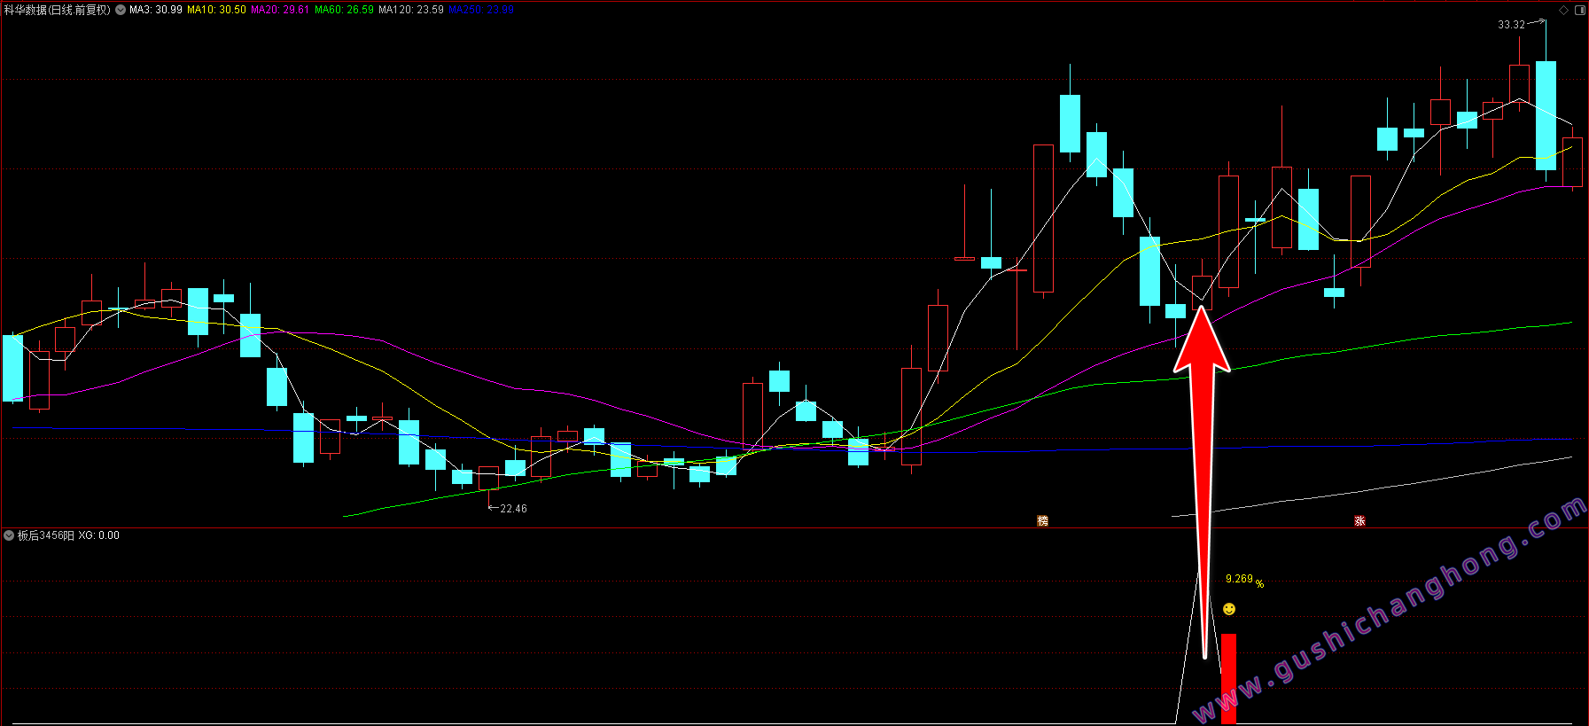Select the 科华数据(日线 前复权) chart title
The width and height of the screenshot is (1589, 726).
58,10
